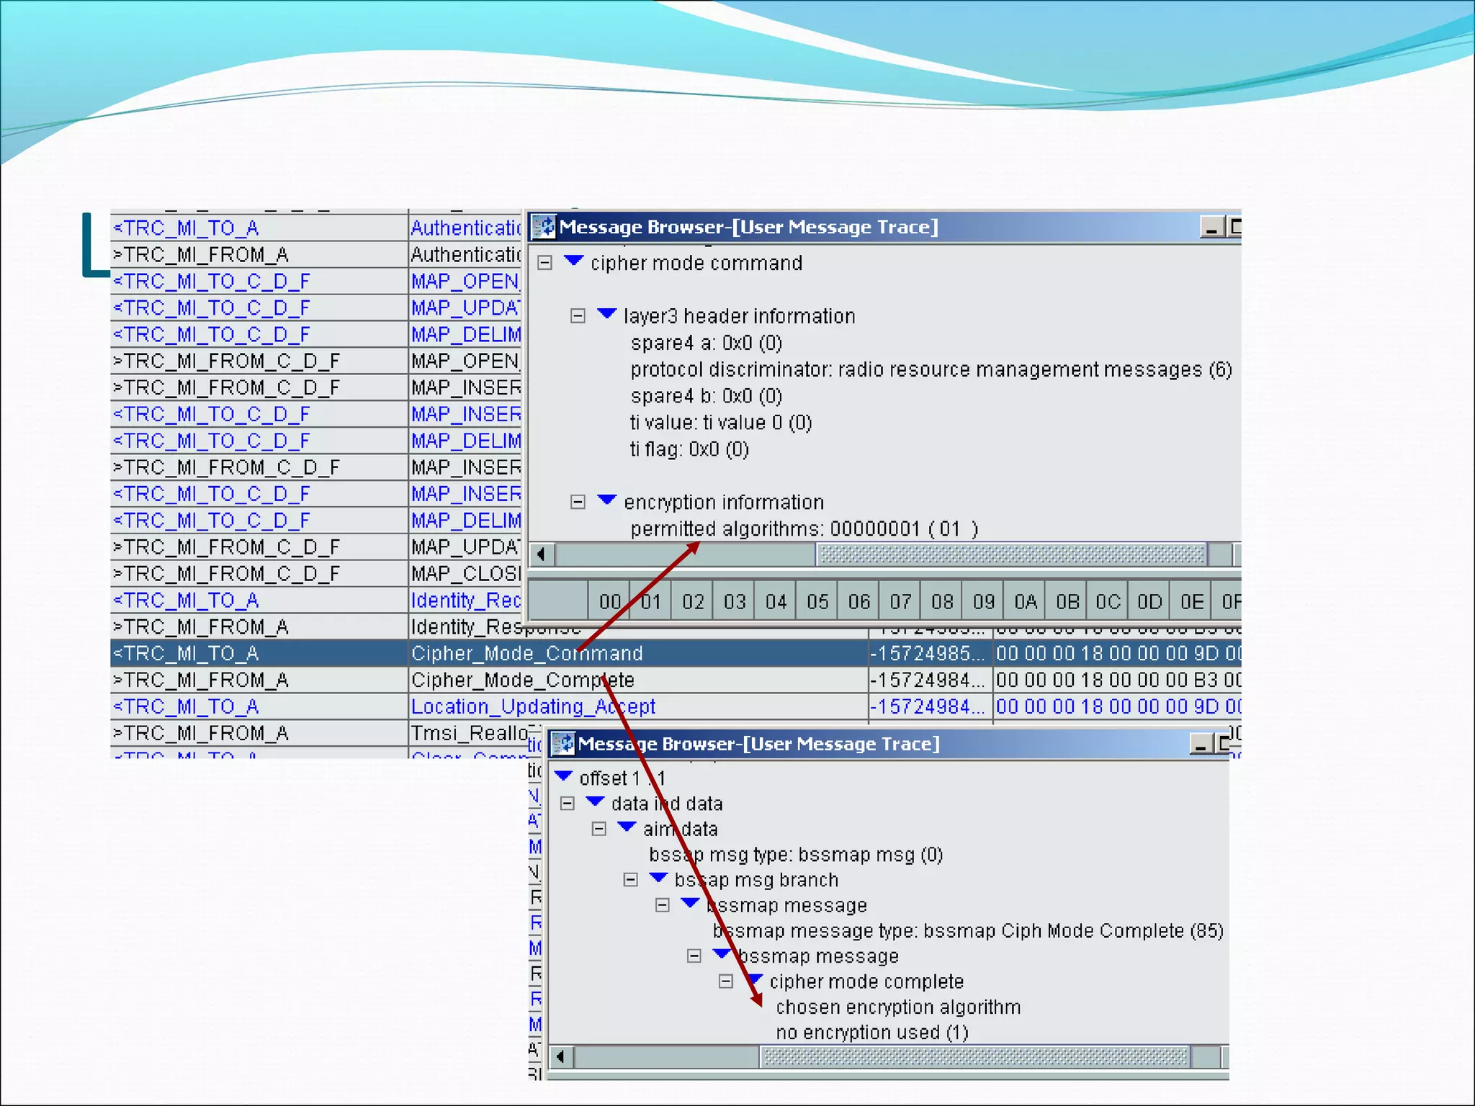
Task: Click blue triangle beside bssap msg branch
Action: coord(659,878)
